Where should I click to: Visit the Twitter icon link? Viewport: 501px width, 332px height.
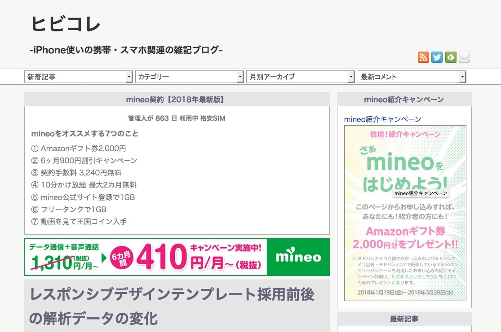coord(437,57)
